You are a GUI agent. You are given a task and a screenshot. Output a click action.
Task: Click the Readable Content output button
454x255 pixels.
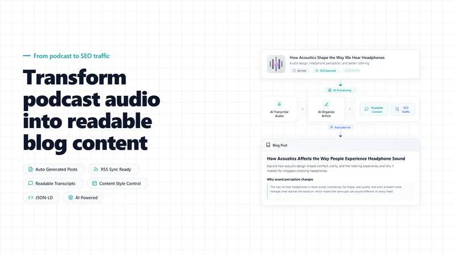tap(374, 109)
